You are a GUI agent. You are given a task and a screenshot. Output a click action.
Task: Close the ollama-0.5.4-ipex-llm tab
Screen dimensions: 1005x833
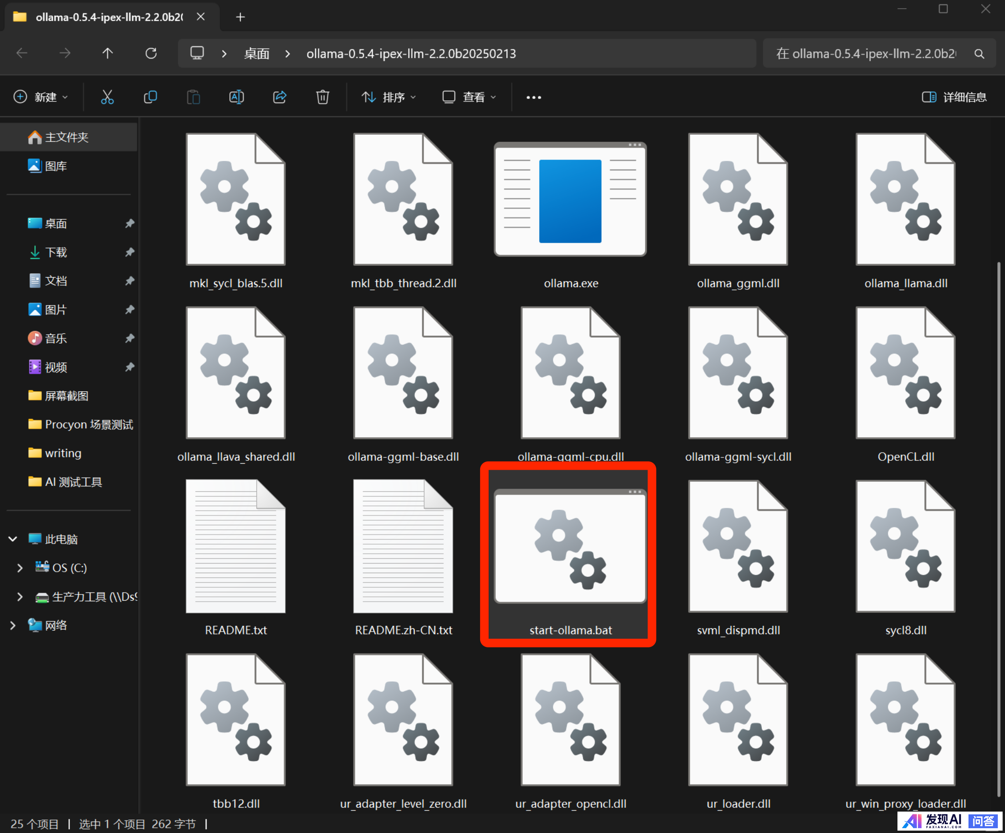tap(201, 17)
